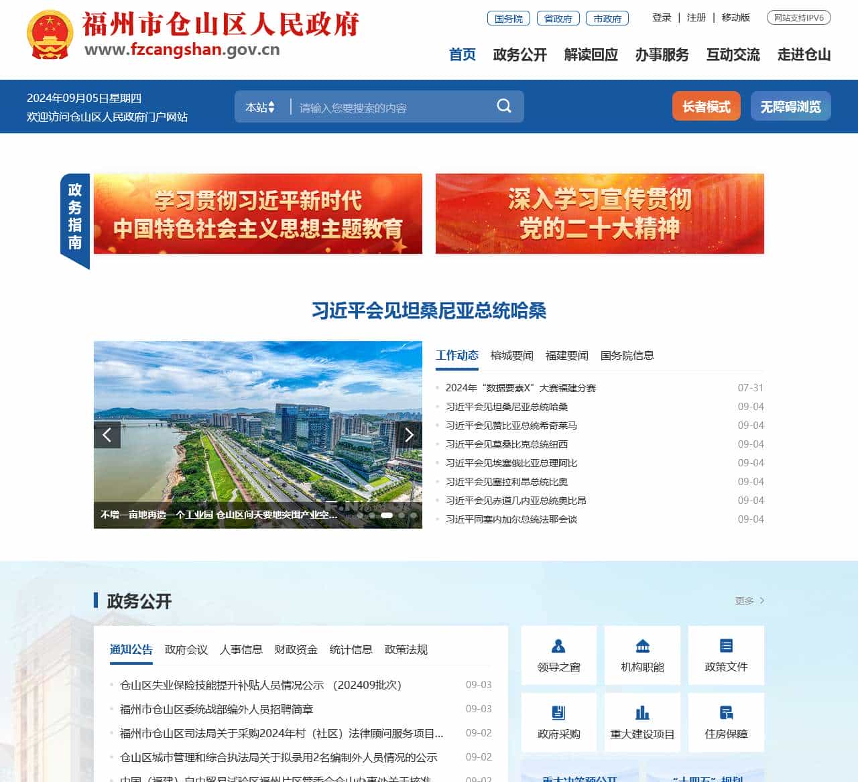
Task: Open the 政策文件 icon tile
Action: [x=726, y=655]
